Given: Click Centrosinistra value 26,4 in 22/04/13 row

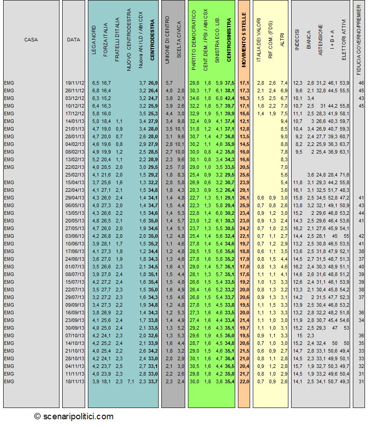Looking at the screenshot, I should (x=229, y=190).
